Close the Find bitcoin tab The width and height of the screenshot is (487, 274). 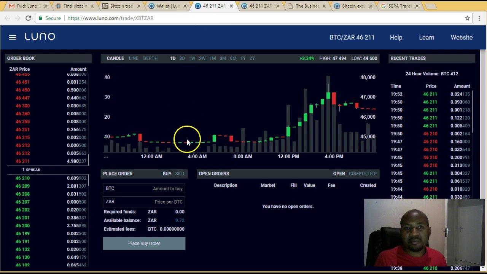(92, 6)
